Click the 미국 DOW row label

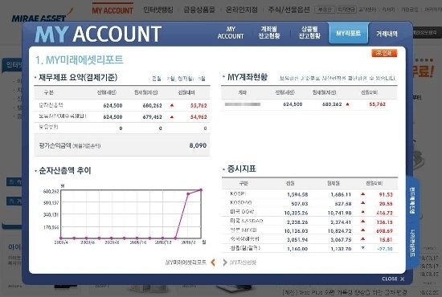coord(242,212)
